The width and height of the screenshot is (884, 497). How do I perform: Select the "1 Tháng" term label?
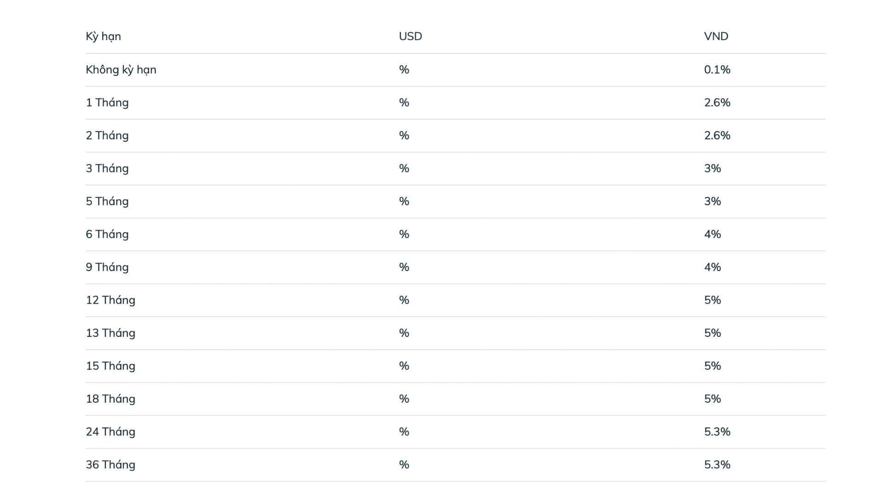pyautogui.click(x=107, y=103)
